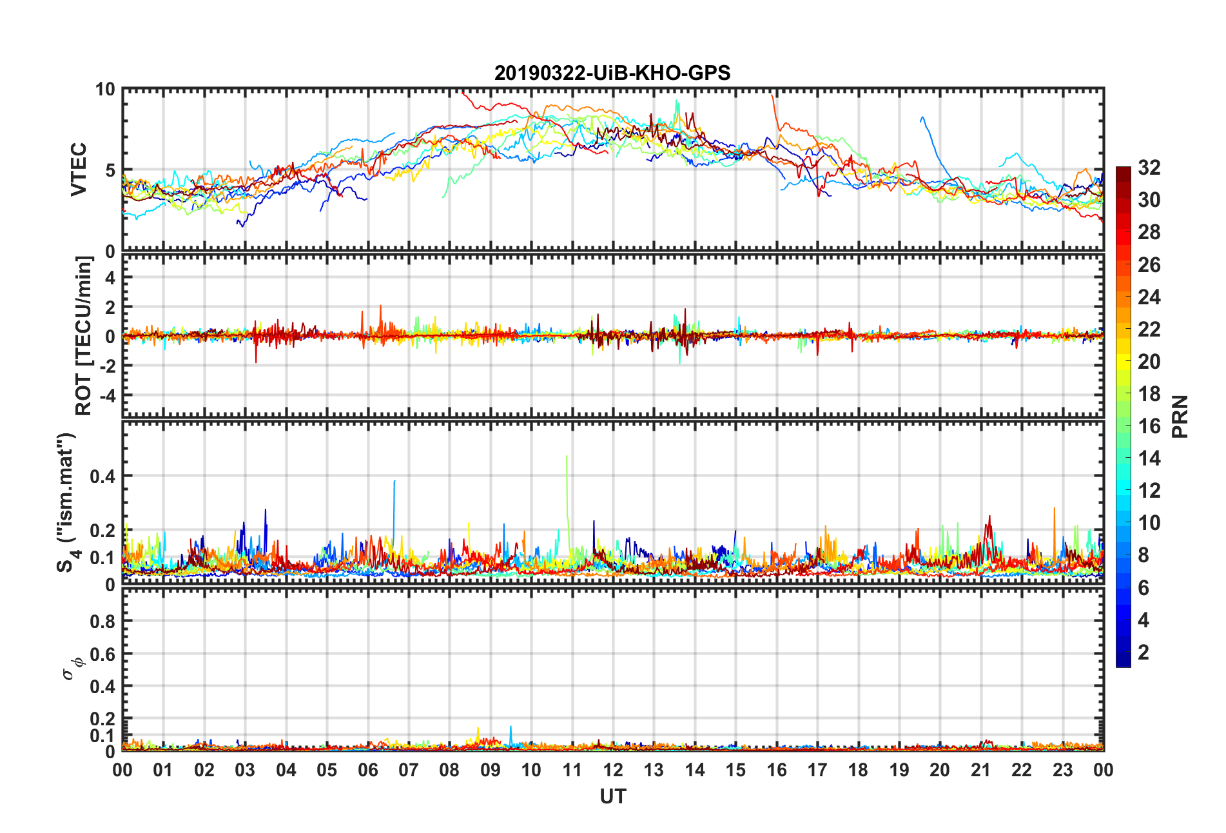This screenshot has width=1226, height=833.
Task: Select x-axis hour tick 17
Action: click(x=817, y=770)
